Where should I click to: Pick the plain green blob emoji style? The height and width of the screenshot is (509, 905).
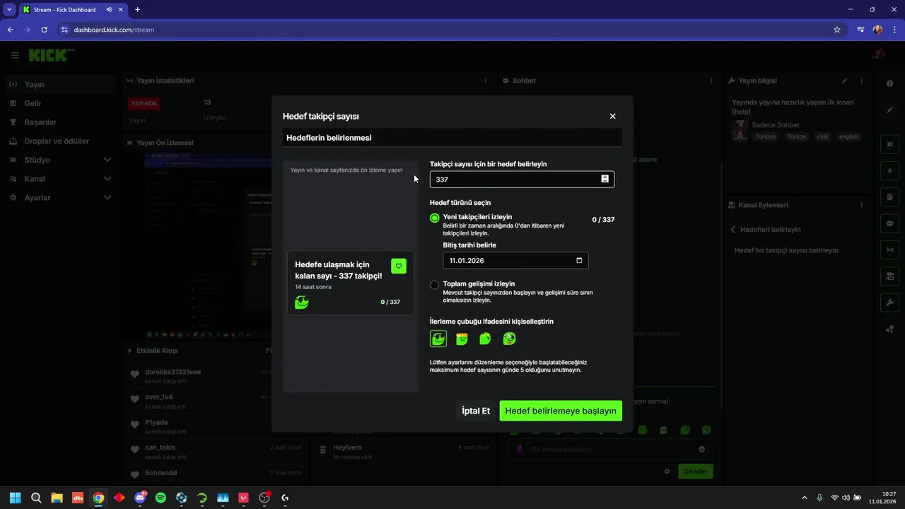(485, 339)
